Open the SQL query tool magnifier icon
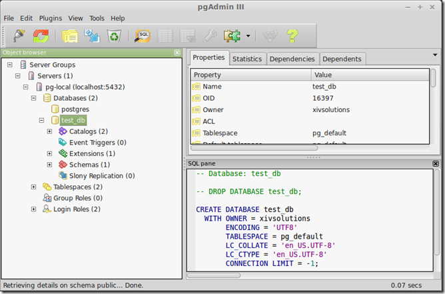 click(x=143, y=36)
